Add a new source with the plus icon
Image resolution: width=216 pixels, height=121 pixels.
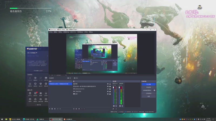click(74, 109)
